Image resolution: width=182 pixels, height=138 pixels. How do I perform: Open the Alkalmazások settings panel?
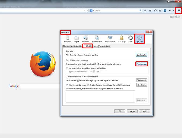[97, 39]
